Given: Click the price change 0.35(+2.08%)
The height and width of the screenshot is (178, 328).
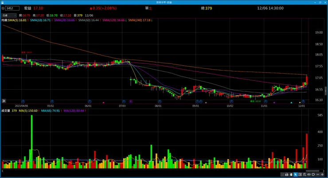Looking at the screenshot, I should coord(103,8).
